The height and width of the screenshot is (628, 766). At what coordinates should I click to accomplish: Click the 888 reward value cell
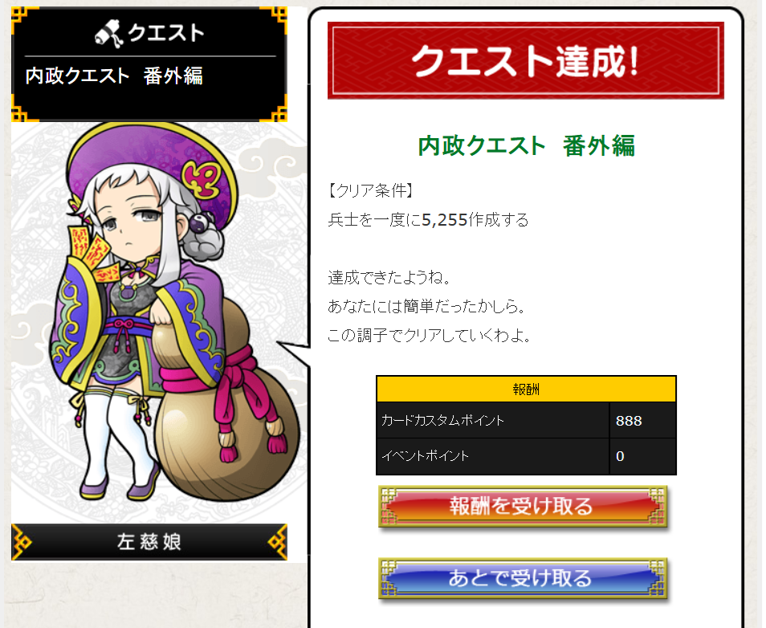tap(643, 420)
